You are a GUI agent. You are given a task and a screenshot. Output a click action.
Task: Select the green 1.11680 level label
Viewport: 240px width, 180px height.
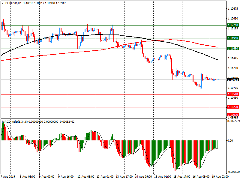233,49
